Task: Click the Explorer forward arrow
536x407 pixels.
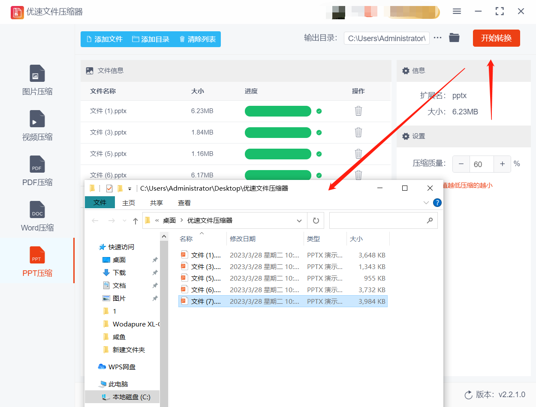Action: tap(111, 221)
